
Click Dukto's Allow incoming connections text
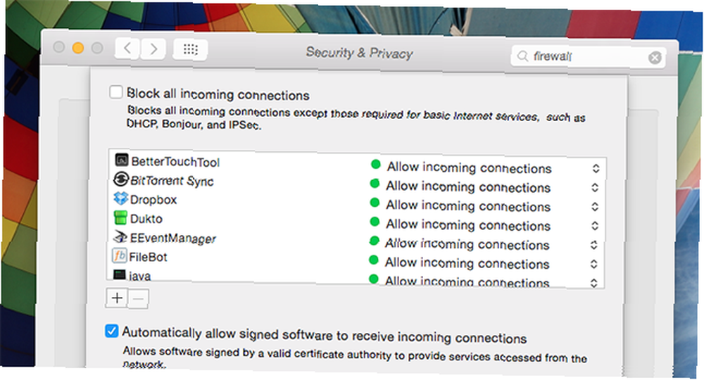[x=468, y=224]
